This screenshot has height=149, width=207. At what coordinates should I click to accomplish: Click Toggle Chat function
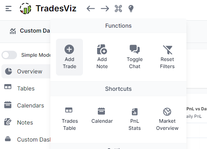pyautogui.click(x=135, y=57)
